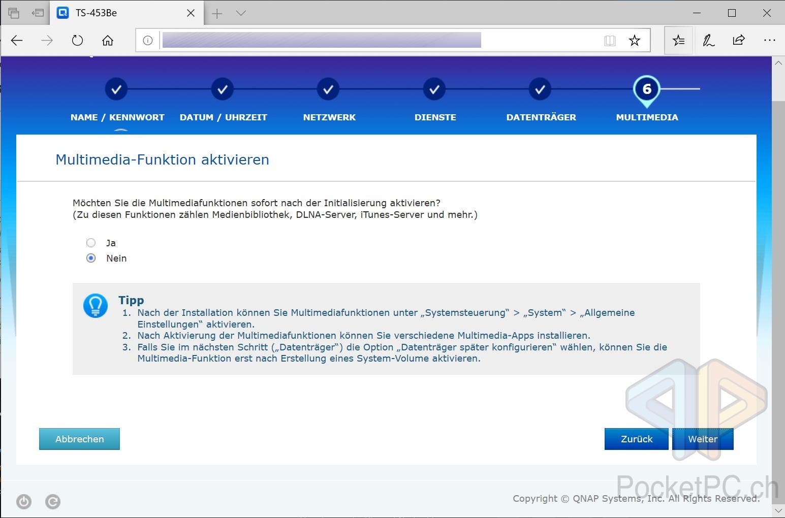Add page to favorites with star icon
The height and width of the screenshot is (518, 785).
click(x=634, y=41)
